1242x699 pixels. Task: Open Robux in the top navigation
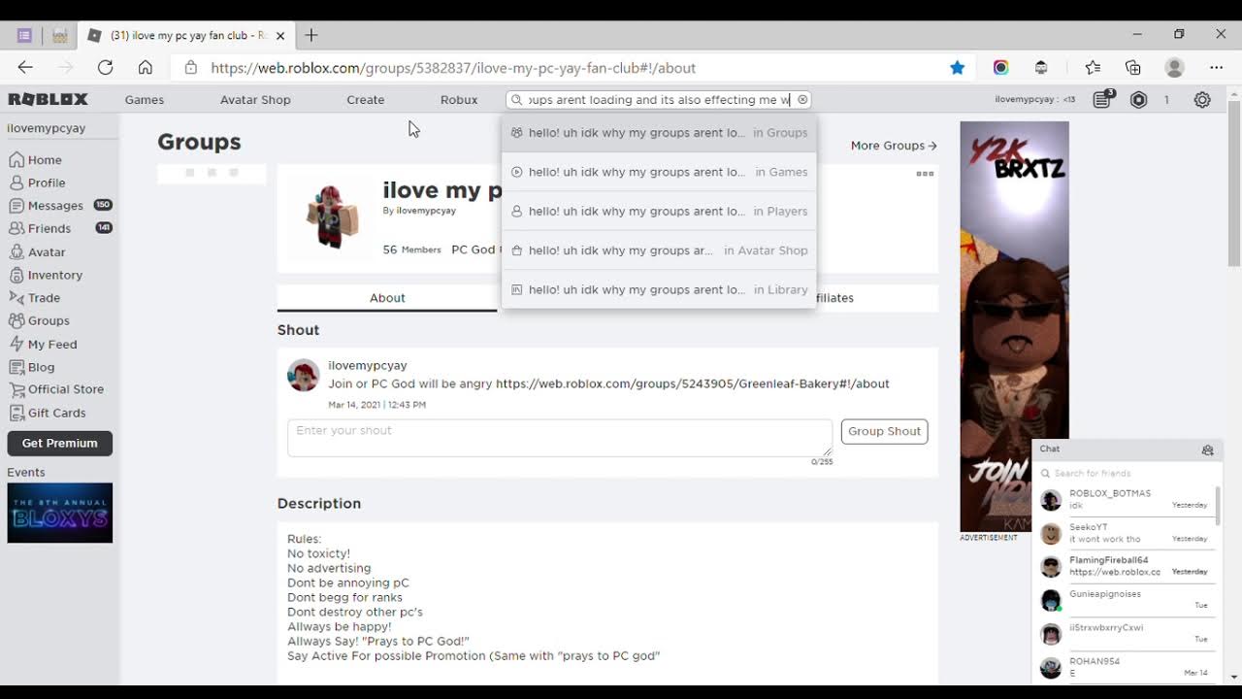(x=459, y=99)
